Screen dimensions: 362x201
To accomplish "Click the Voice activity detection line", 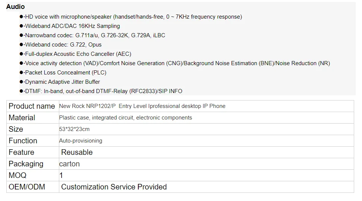I will (x=177, y=63).
